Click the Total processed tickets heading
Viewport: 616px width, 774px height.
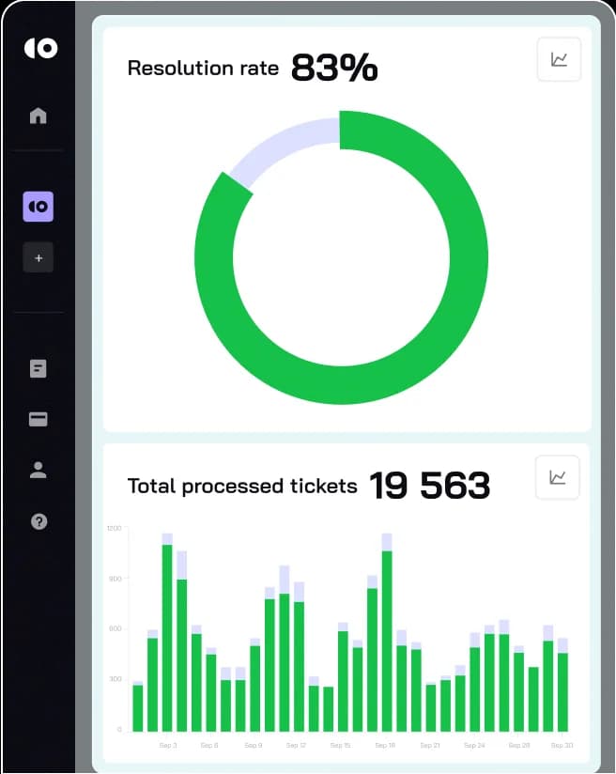[x=242, y=486]
